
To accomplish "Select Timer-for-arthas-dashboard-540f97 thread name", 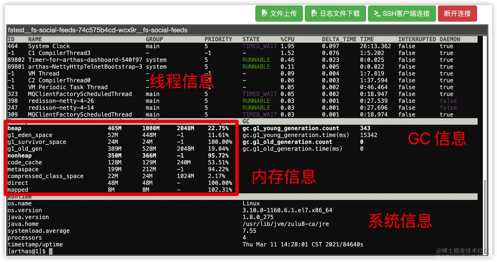I will click(85, 60).
